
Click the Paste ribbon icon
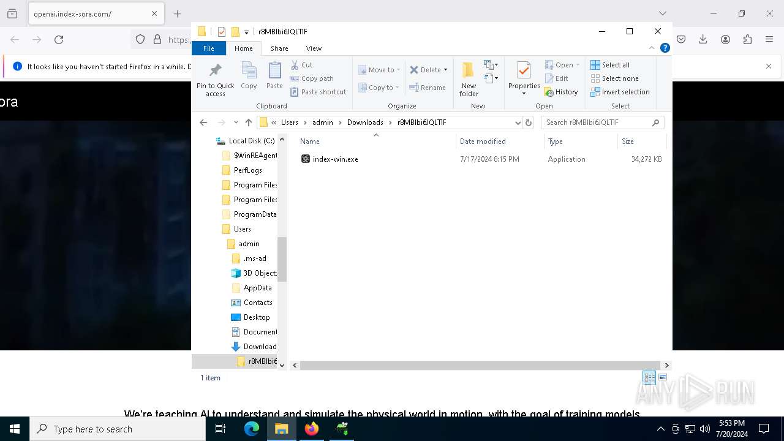click(274, 76)
